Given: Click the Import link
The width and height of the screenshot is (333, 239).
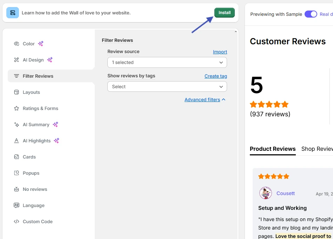Looking at the screenshot, I should click(220, 52).
